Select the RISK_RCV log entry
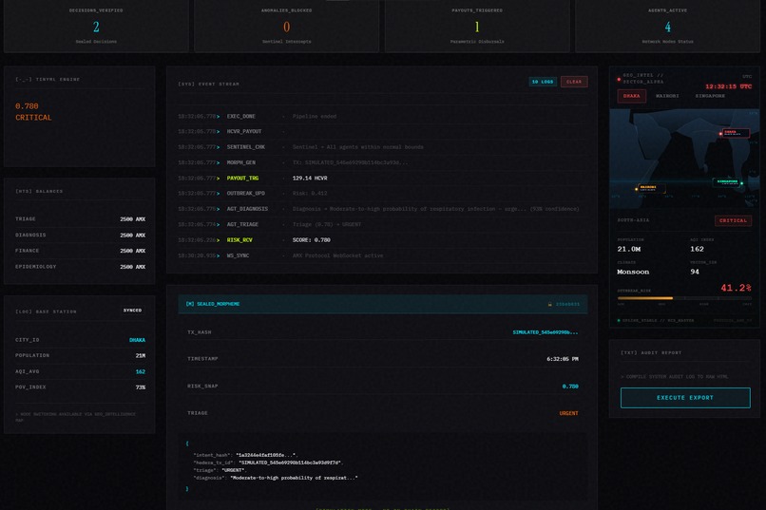Screen dimensions: 766x510 coord(382,240)
